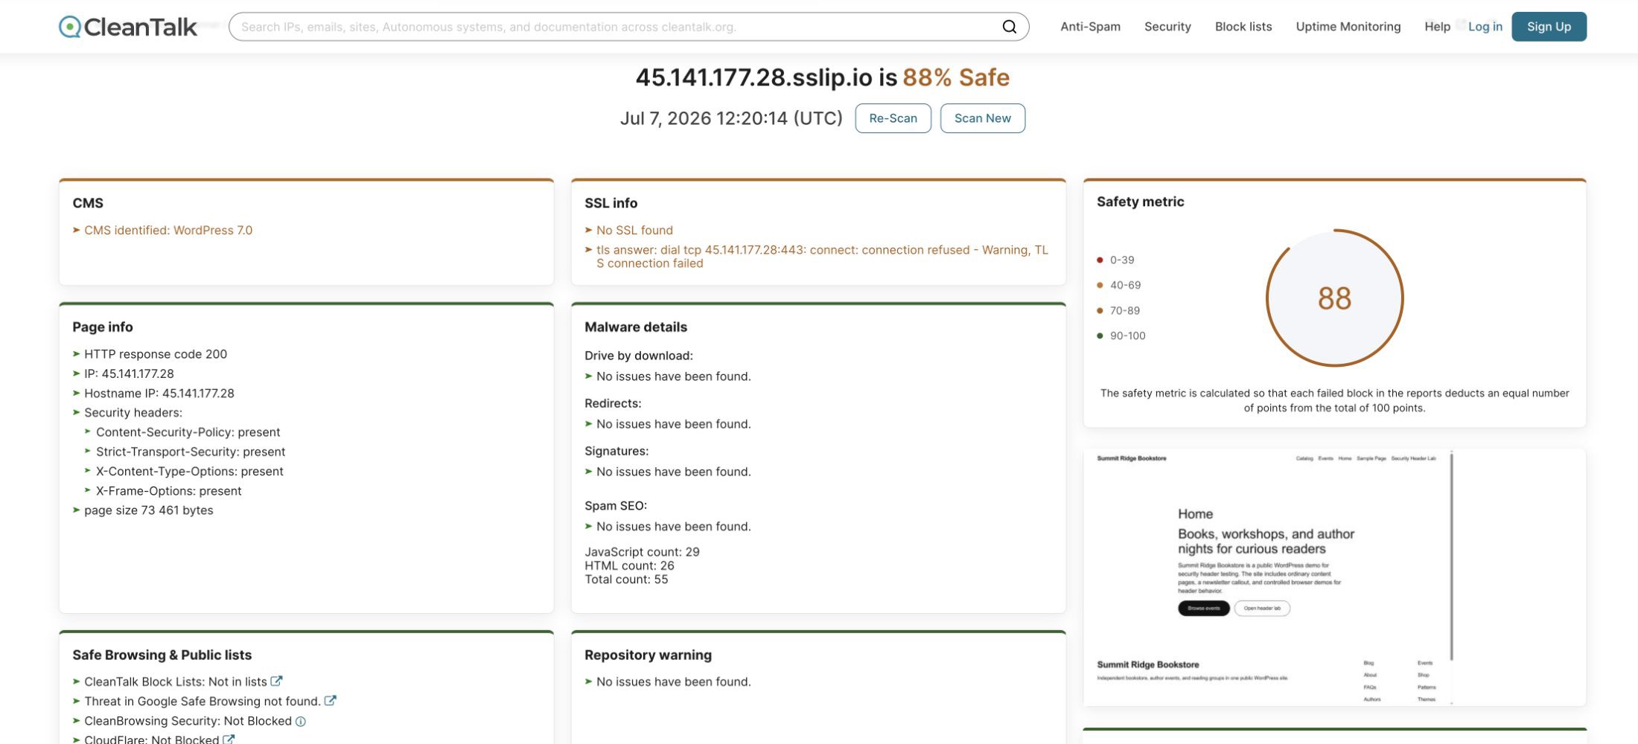Open the Help menu

click(1437, 27)
